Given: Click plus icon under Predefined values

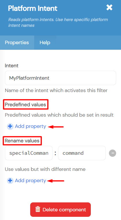Looking at the screenshot, I should pos(10,126).
